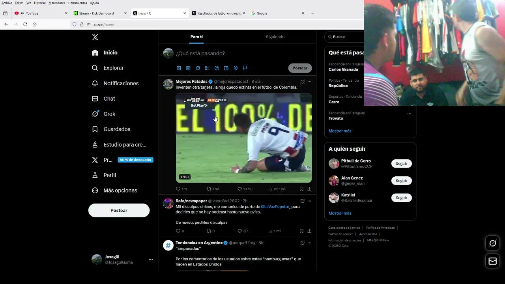505x284 pixels.
Task: Switch to Siguiendo tab
Action: pyautogui.click(x=275, y=37)
